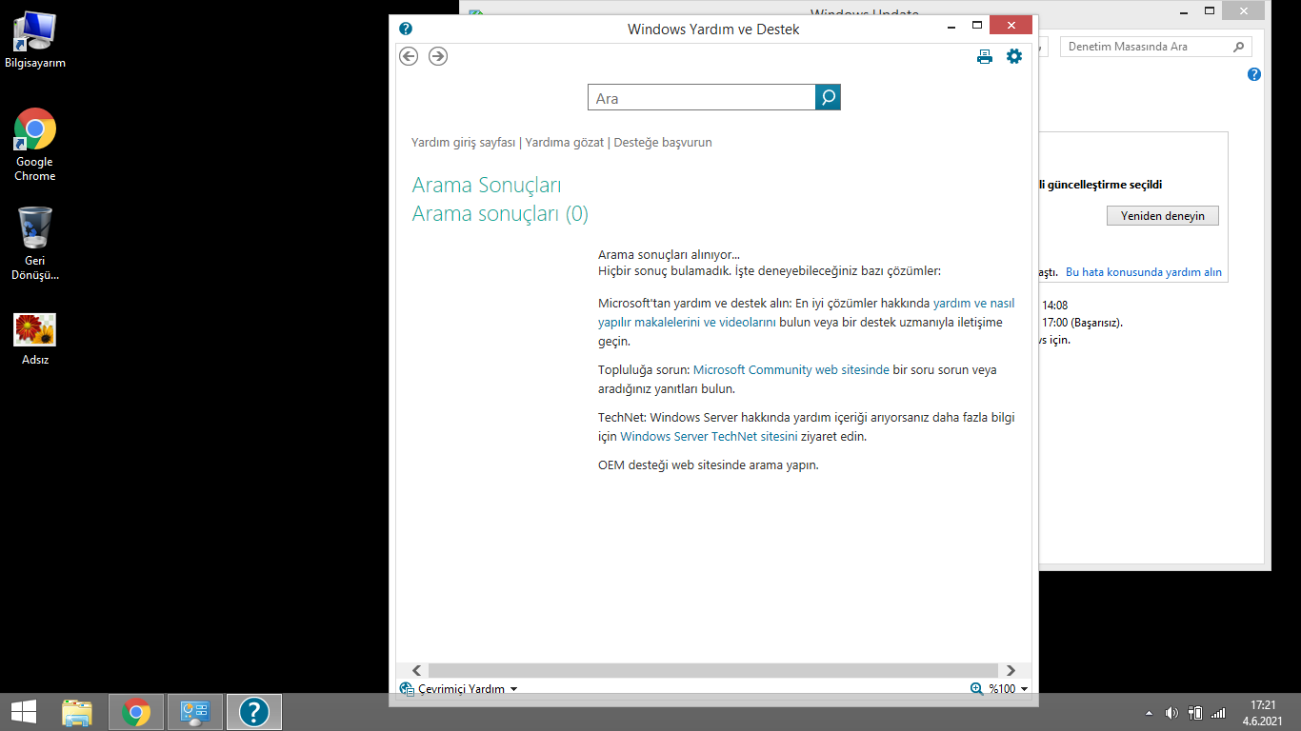Go forward in Help and Support window

point(438,56)
